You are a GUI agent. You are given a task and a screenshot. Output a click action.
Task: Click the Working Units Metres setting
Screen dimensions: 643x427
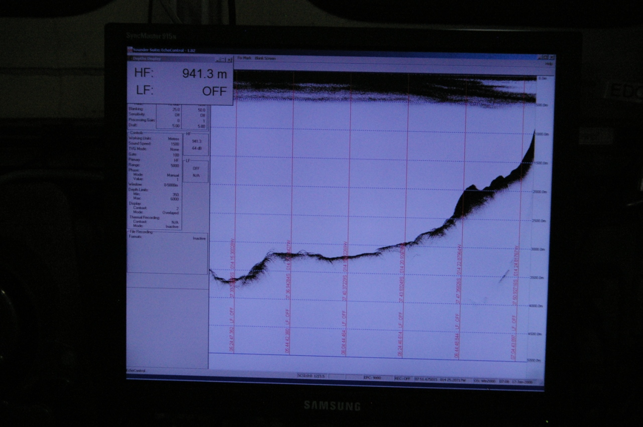[173, 138]
